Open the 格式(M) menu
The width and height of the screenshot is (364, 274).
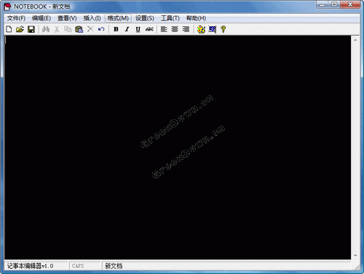tap(118, 18)
